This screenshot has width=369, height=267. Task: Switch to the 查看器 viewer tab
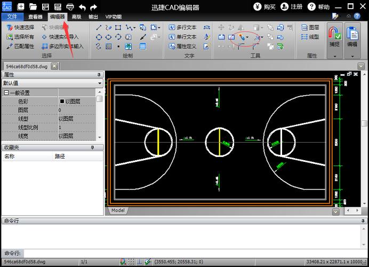tap(35, 17)
